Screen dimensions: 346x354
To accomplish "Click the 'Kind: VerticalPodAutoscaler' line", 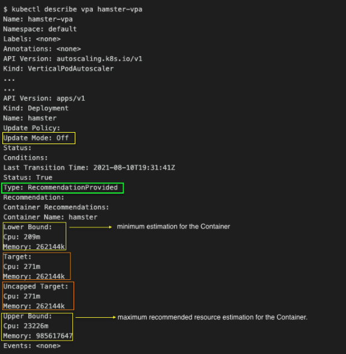I will click(x=58, y=69).
